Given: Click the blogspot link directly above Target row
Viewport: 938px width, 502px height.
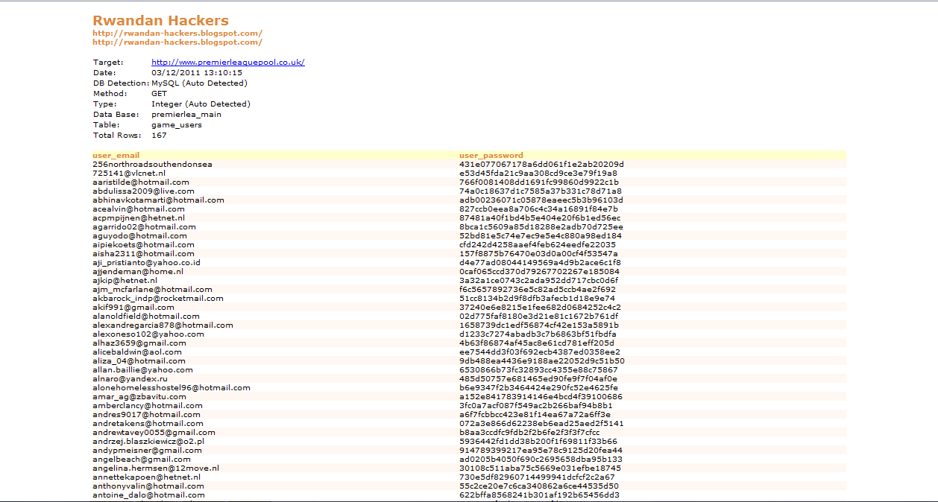Looking at the screenshot, I should pos(177,42).
